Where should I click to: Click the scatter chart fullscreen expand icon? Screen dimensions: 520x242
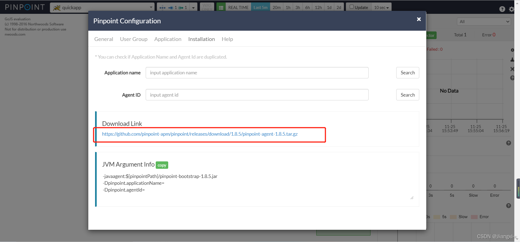pyautogui.click(x=512, y=69)
